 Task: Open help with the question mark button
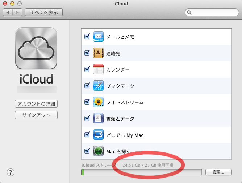click(11, 172)
